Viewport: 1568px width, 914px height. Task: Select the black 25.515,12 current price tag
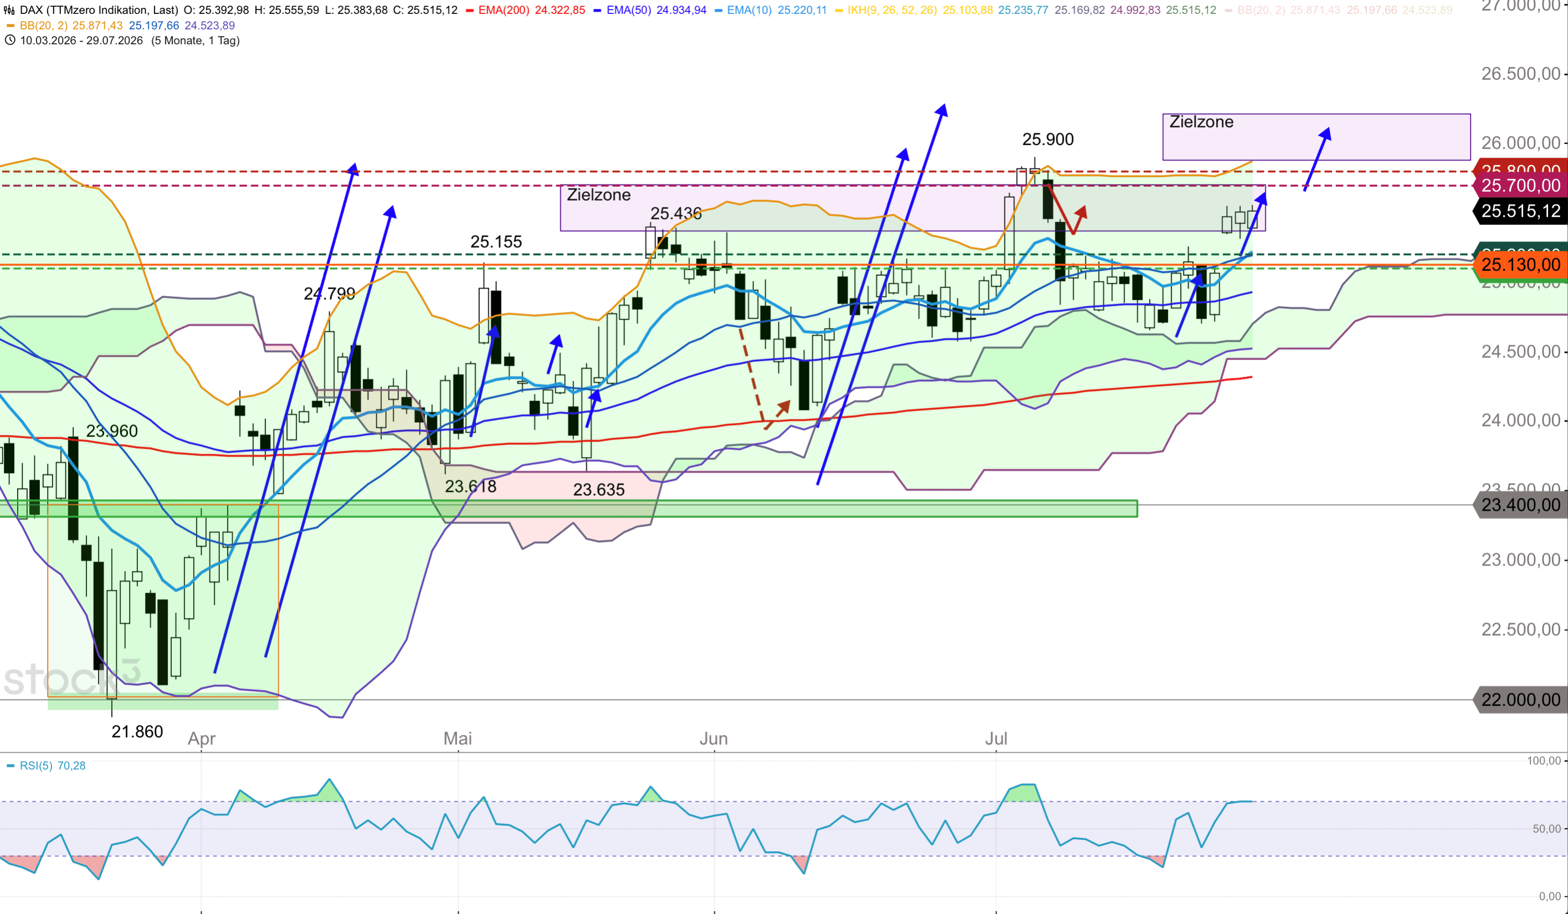[1520, 211]
